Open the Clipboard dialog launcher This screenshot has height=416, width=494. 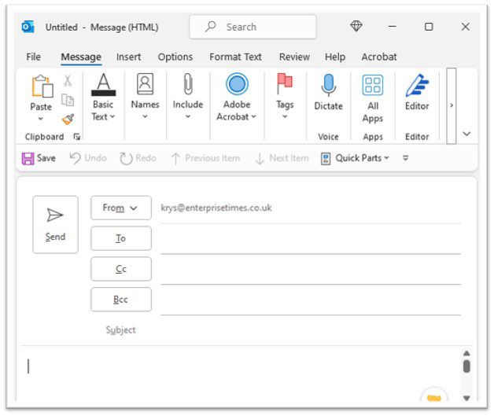(76, 137)
